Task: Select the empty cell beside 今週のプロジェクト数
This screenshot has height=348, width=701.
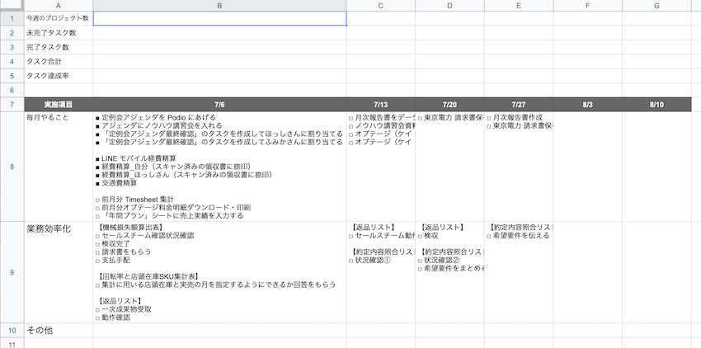Action: click(219, 18)
